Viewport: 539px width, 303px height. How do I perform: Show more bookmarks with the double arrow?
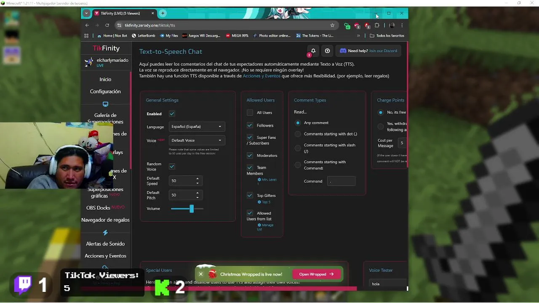point(358,36)
